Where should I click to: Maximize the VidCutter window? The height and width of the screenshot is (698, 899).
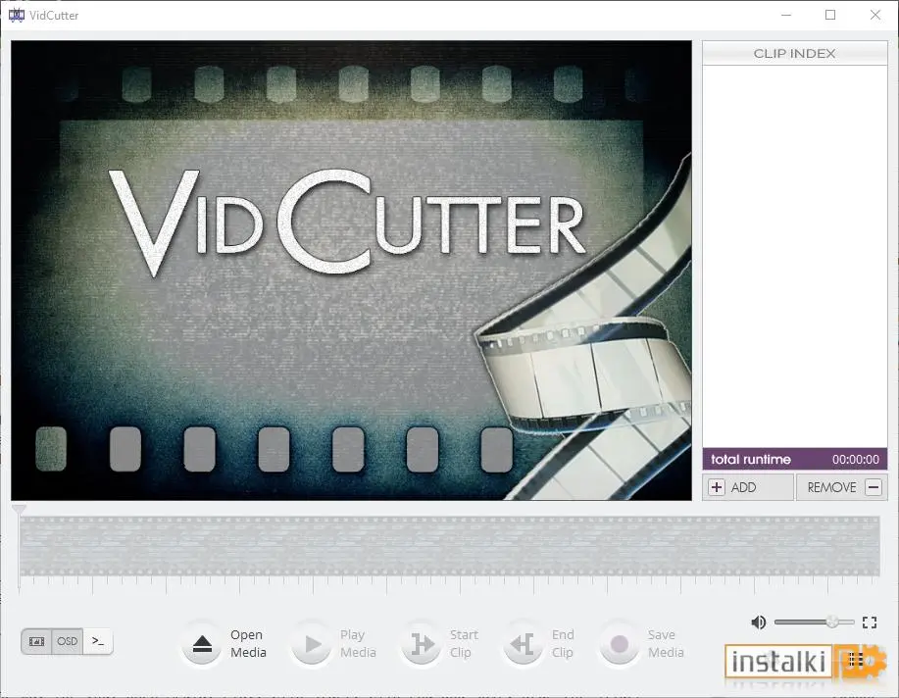[x=830, y=15]
